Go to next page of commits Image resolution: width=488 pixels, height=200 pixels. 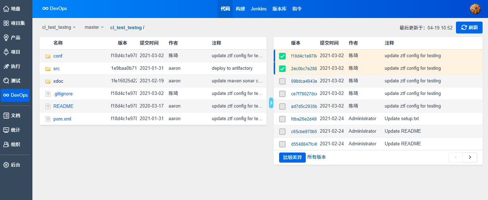pyautogui.click(x=470, y=157)
